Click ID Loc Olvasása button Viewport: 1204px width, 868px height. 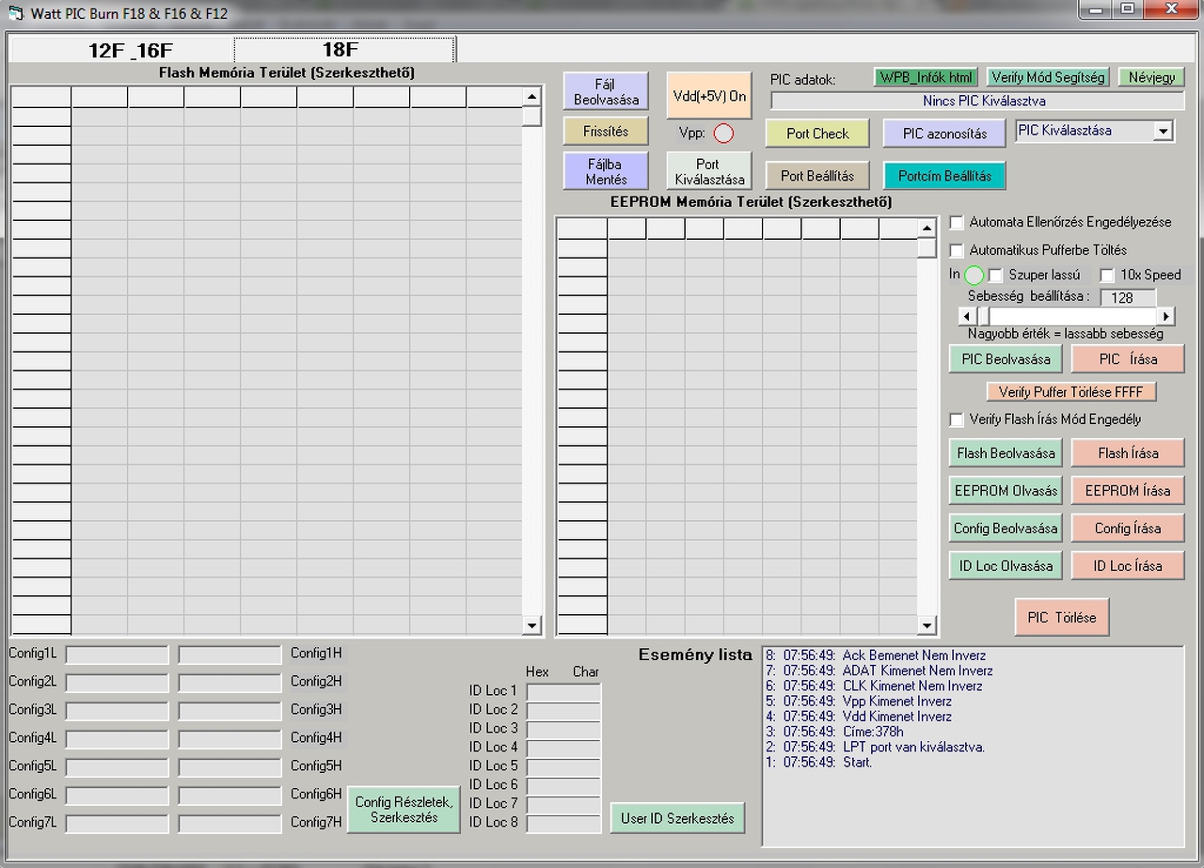click(1006, 566)
